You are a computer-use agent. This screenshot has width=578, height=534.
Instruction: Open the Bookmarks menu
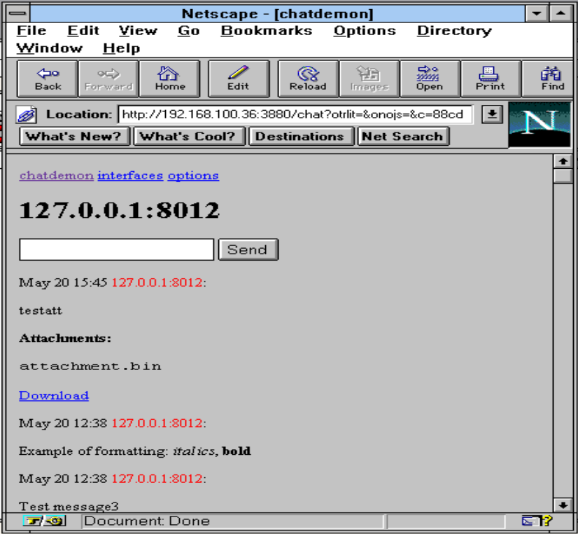tap(266, 30)
